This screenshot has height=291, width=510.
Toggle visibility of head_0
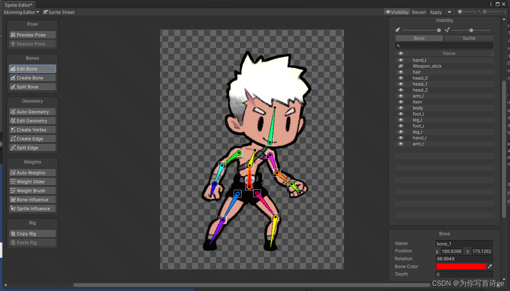coord(401,78)
